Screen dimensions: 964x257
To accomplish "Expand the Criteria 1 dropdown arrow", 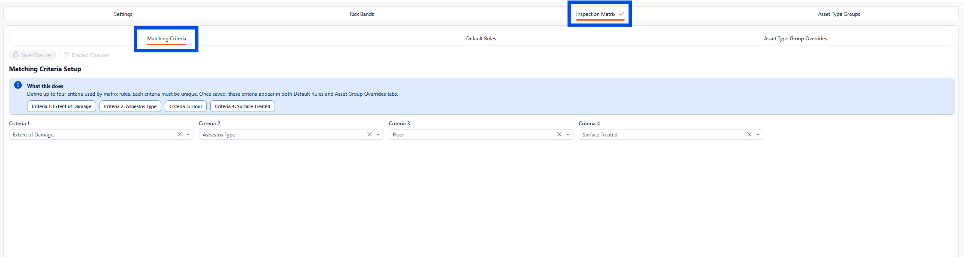I will coord(188,134).
